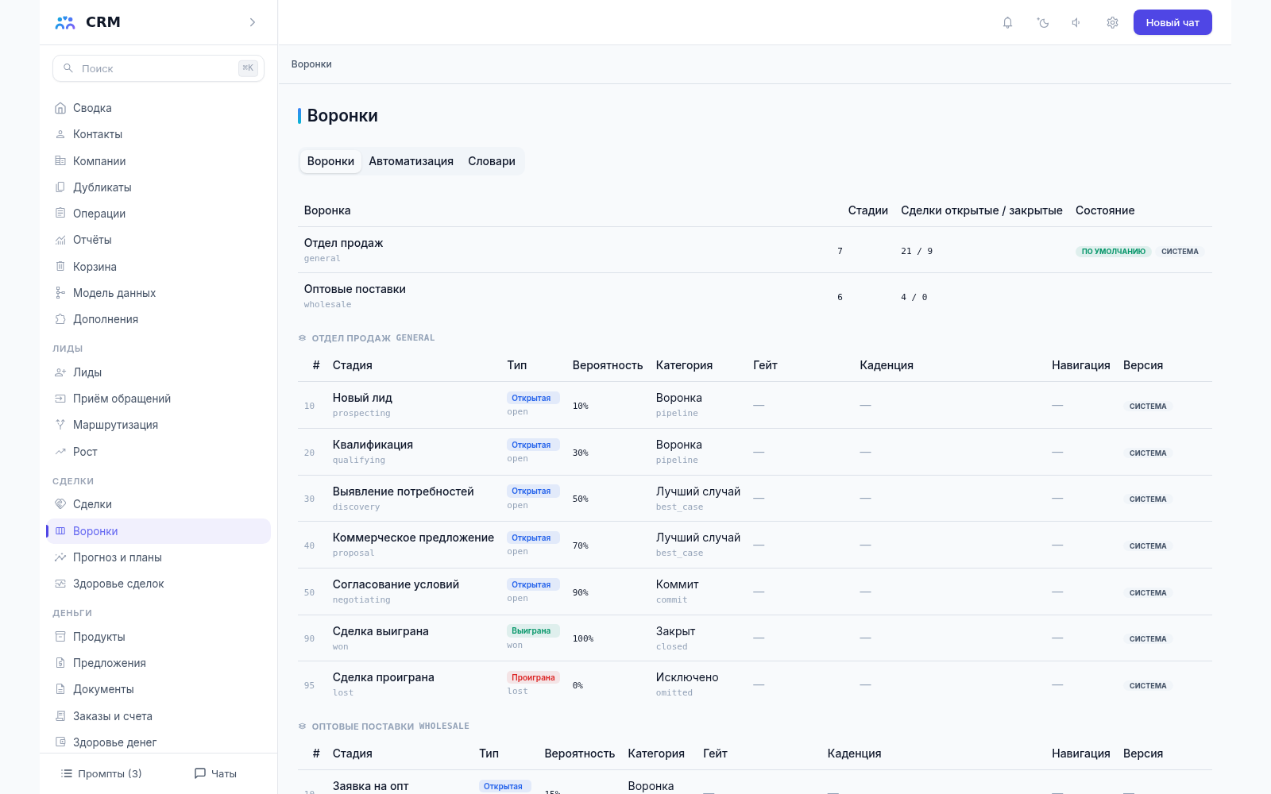The width and height of the screenshot is (1271, 794).
Task: Click the Модель данных tree icon
Action: (60, 293)
